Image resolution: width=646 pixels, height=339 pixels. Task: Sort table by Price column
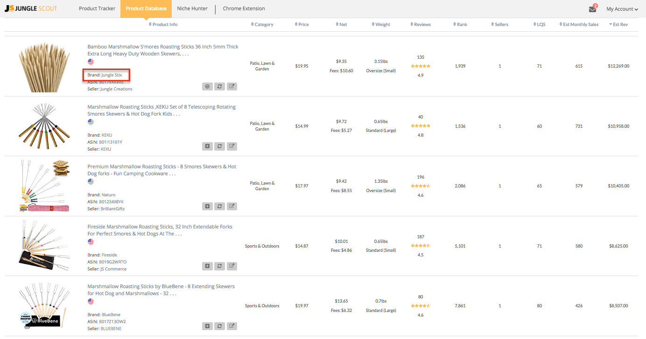pos(302,24)
